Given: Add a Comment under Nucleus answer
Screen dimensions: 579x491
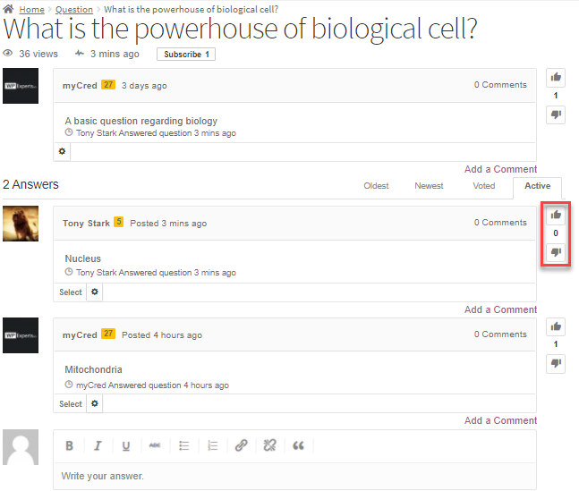Looking at the screenshot, I should 500,309.
